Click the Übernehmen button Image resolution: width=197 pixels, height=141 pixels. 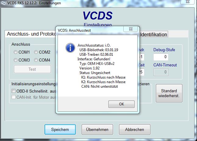click(97, 129)
